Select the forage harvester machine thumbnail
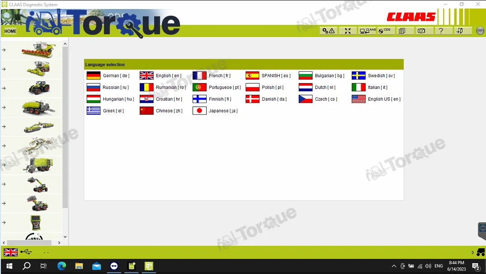 [38, 69]
